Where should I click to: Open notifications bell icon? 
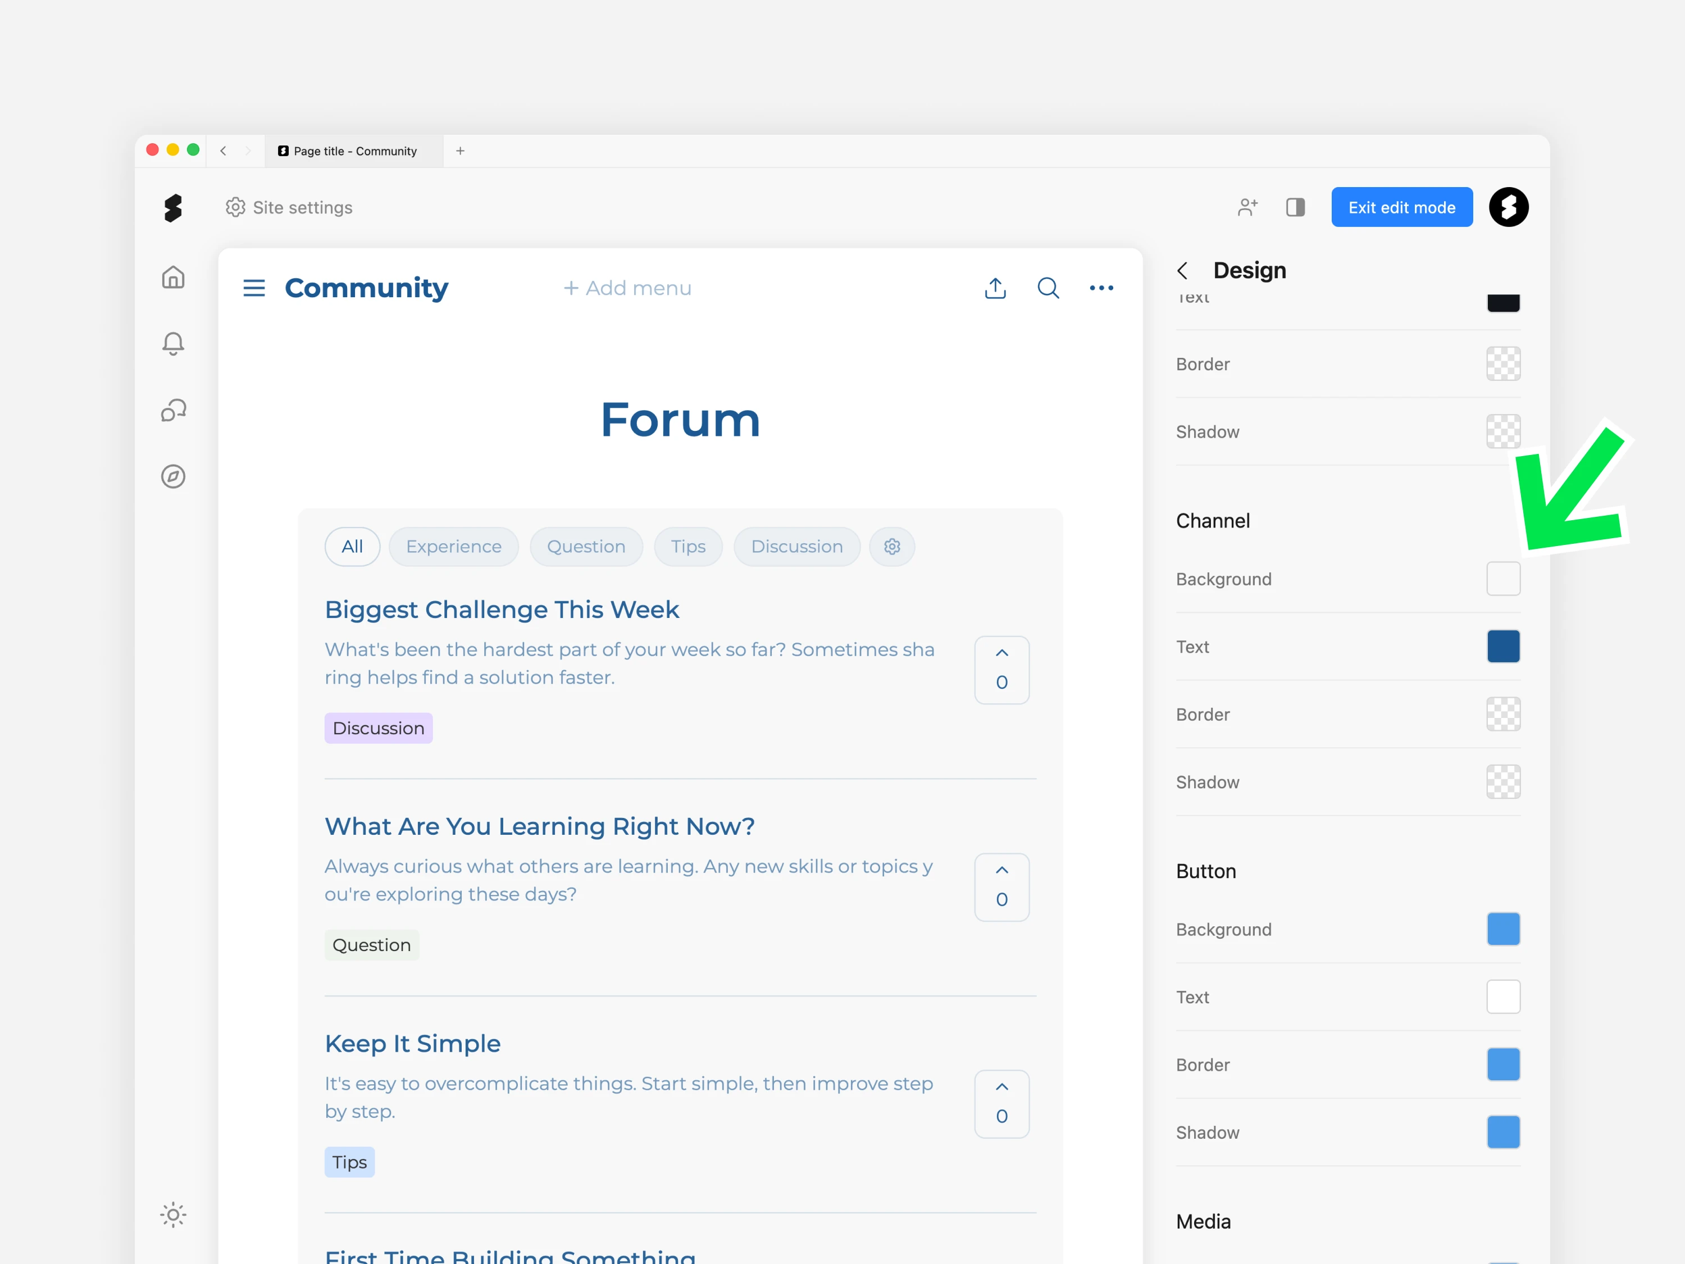click(x=173, y=344)
